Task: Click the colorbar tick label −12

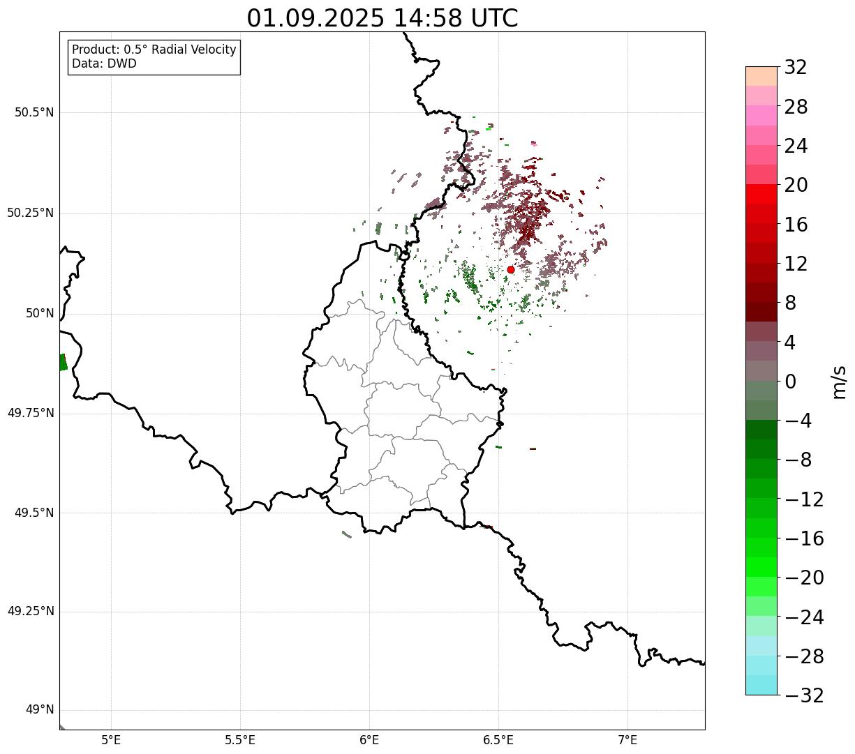Action: tap(804, 499)
